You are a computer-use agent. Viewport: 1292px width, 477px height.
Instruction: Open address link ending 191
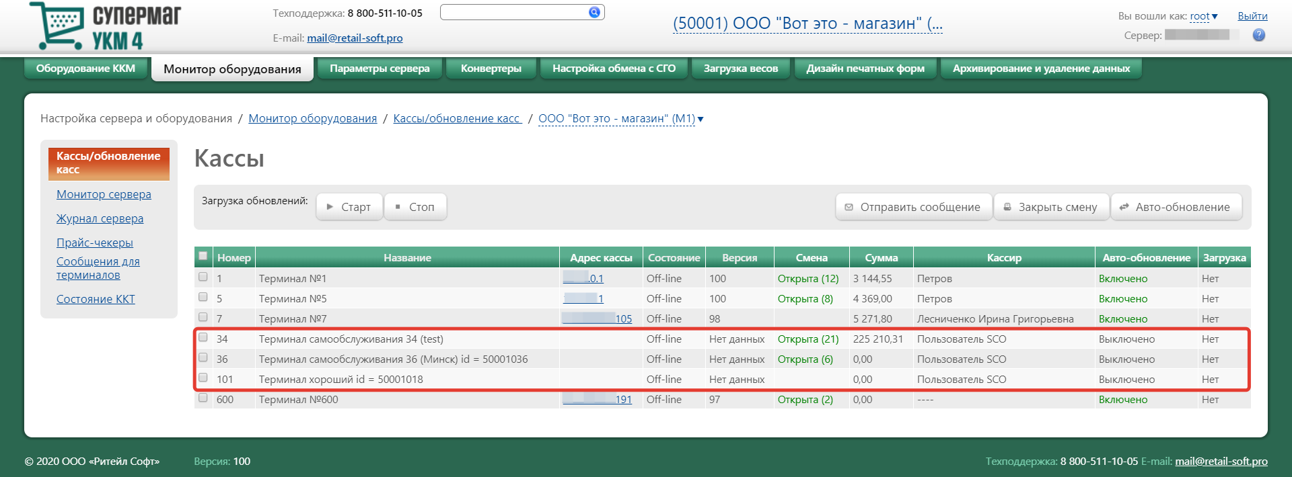tap(597, 399)
